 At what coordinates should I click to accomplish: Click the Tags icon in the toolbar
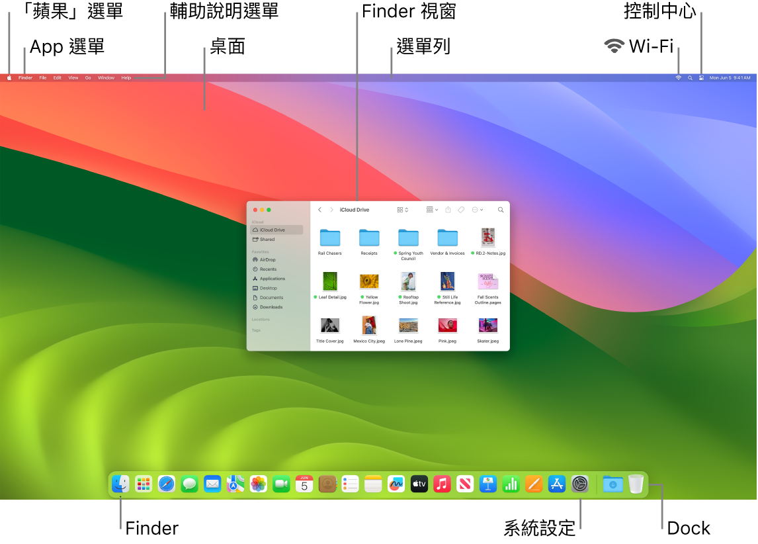460,210
